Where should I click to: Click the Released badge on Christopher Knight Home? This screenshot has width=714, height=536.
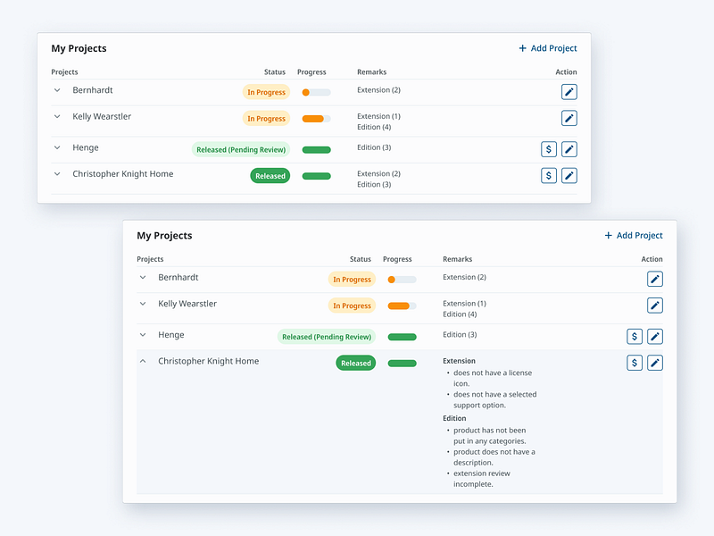click(x=270, y=175)
